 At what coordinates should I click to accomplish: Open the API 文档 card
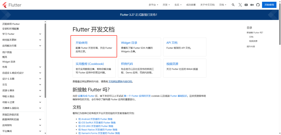click(185, 47)
